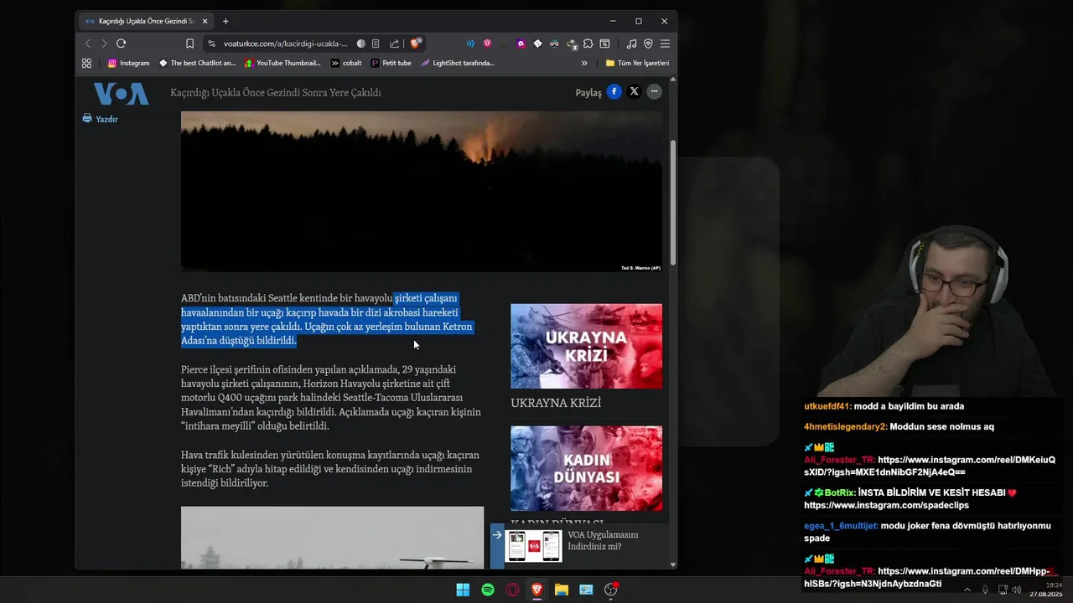
Task: Open the Petit tube bookmark
Action: pos(391,63)
